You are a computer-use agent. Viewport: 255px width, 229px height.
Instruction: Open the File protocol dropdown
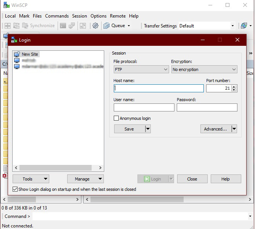coord(141,69)
